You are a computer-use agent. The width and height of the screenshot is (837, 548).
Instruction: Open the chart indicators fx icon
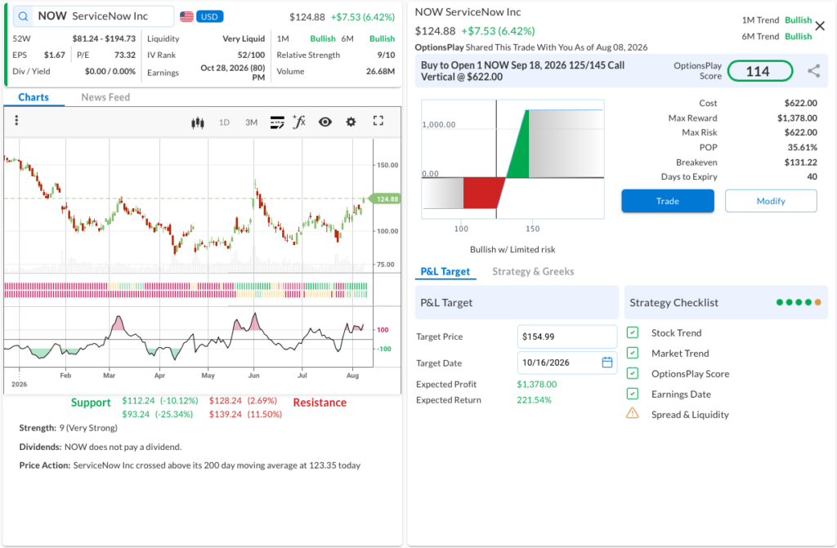click(299, 122)
